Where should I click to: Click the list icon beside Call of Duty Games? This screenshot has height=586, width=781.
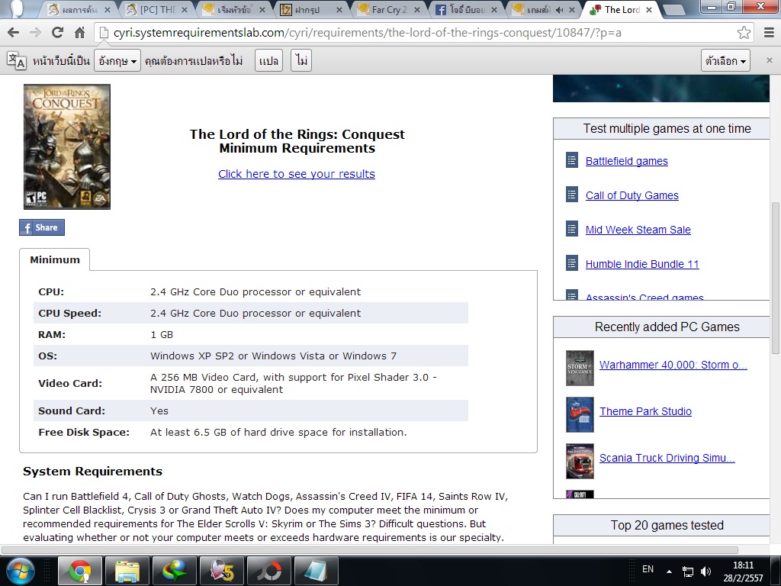point(572,195)
